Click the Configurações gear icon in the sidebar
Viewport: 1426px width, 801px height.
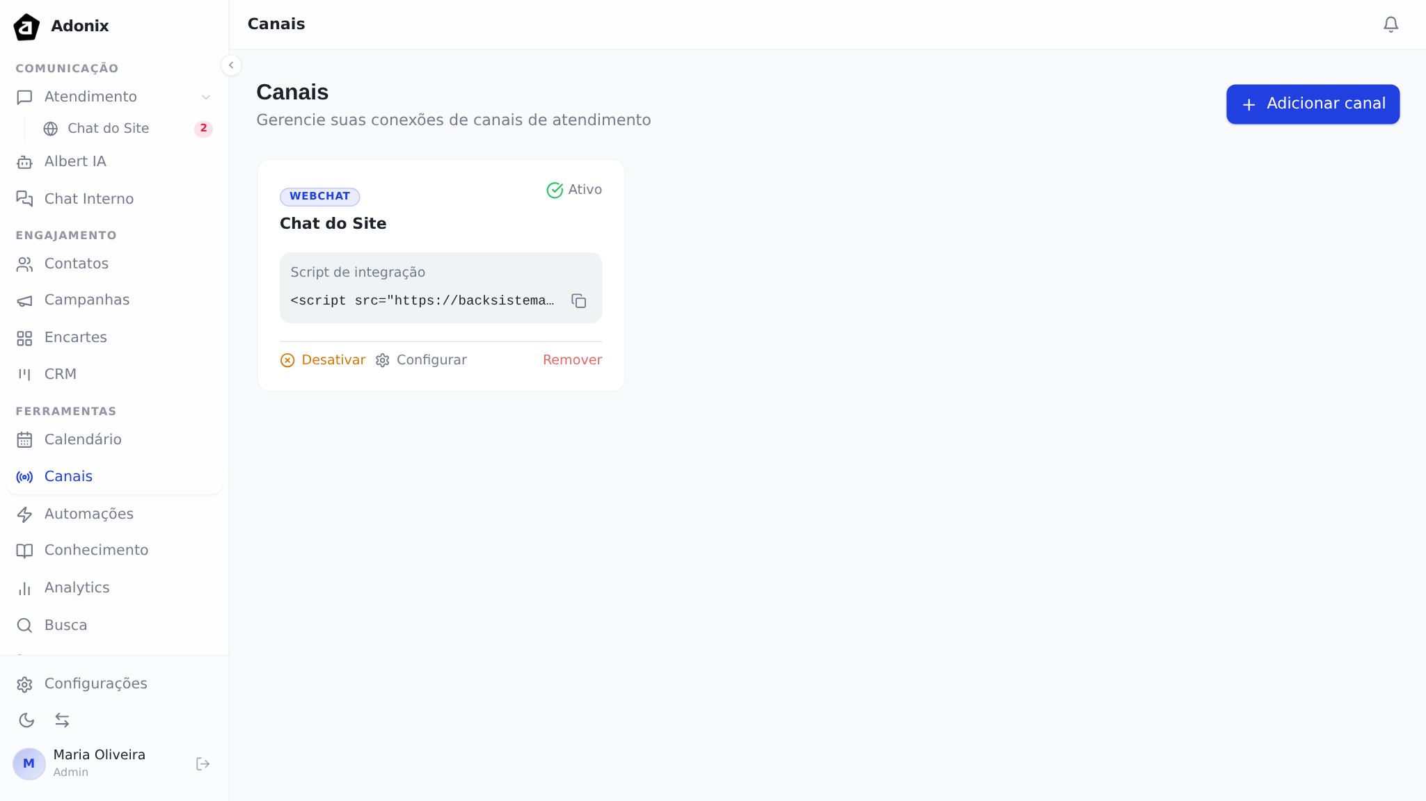tap(24, 684)
